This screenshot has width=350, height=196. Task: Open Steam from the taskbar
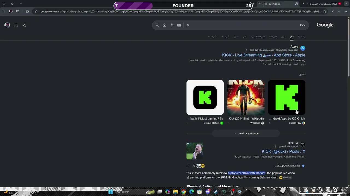(215, 192)
